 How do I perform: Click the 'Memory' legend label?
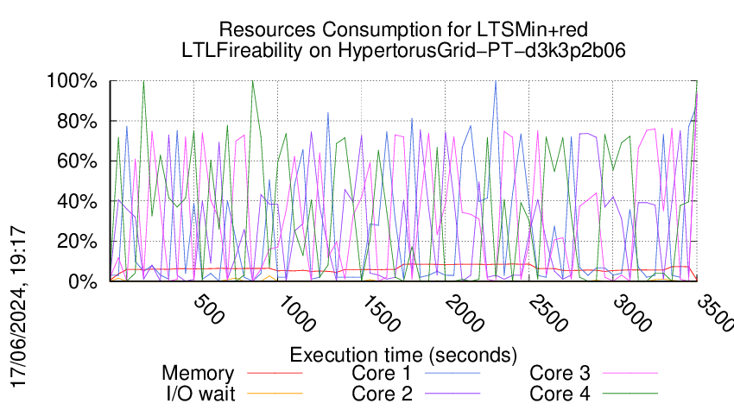click(198, 374)
